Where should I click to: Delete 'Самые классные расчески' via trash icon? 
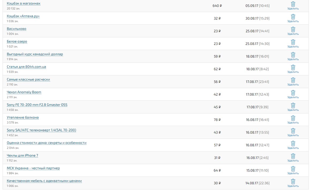(x=293, y=80)
